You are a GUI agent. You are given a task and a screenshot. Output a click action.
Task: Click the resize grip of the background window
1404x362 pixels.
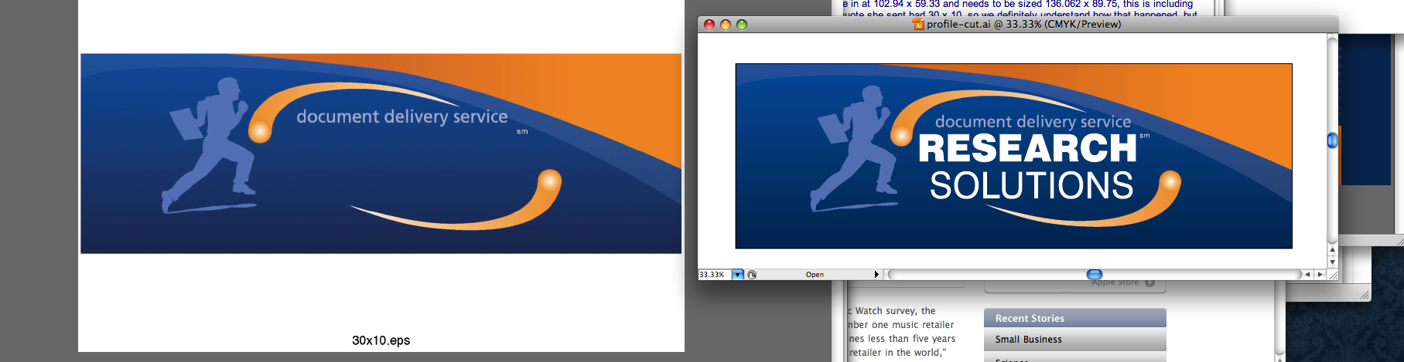(1365, 295)
